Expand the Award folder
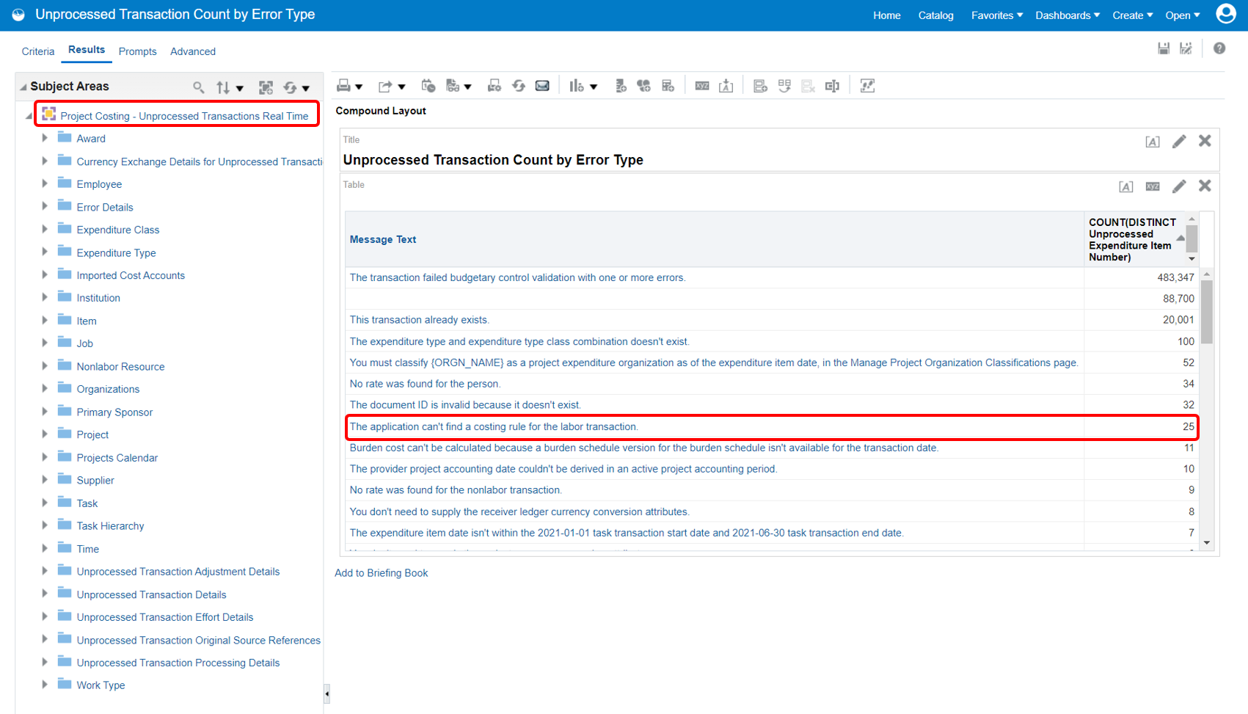This screenshot has width=1248, height=714. [45, 138]
